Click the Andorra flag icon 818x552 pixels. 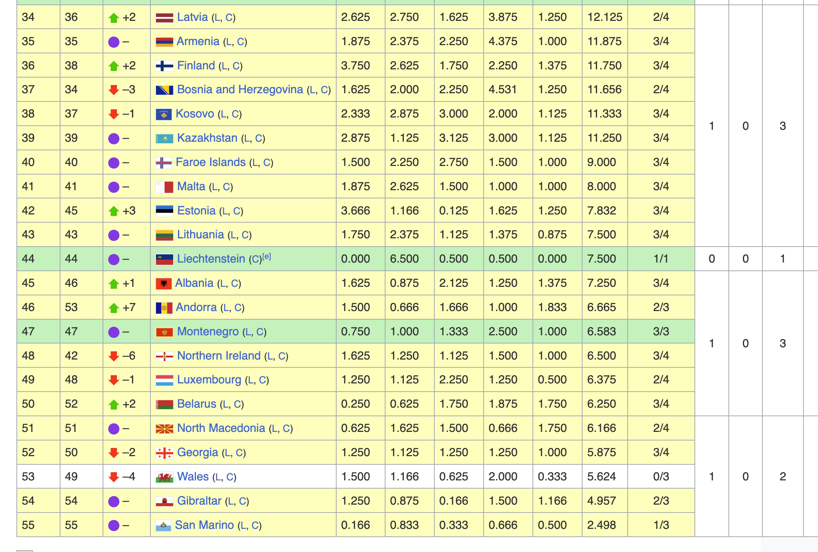pos(164,308)
